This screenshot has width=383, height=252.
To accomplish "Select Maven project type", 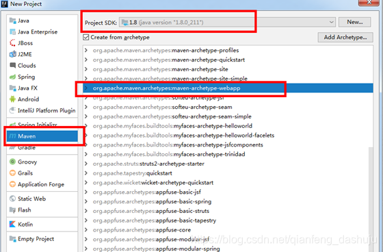I will coord(42,136).
